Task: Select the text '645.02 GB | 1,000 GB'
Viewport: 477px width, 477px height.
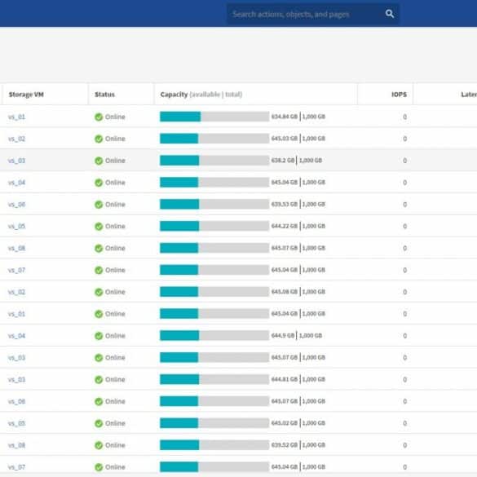Action: (x=298, y=423)
